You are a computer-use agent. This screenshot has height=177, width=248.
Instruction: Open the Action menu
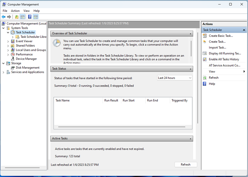[x=15, y=11]
